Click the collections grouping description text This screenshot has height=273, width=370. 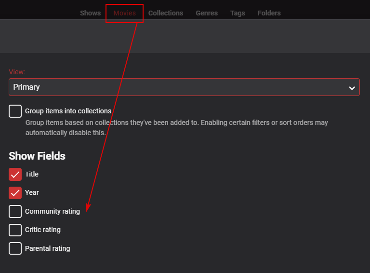click(x=176, y=127)
